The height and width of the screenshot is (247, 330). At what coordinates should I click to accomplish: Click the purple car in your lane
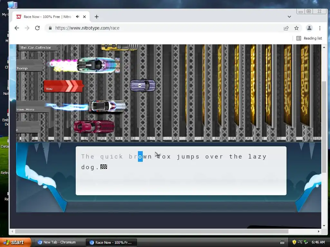pos(143,85)
